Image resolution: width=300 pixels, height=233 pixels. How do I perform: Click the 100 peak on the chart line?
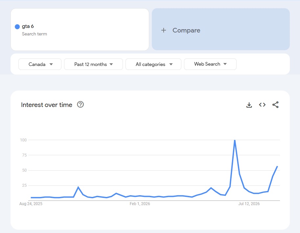point(235,140)
